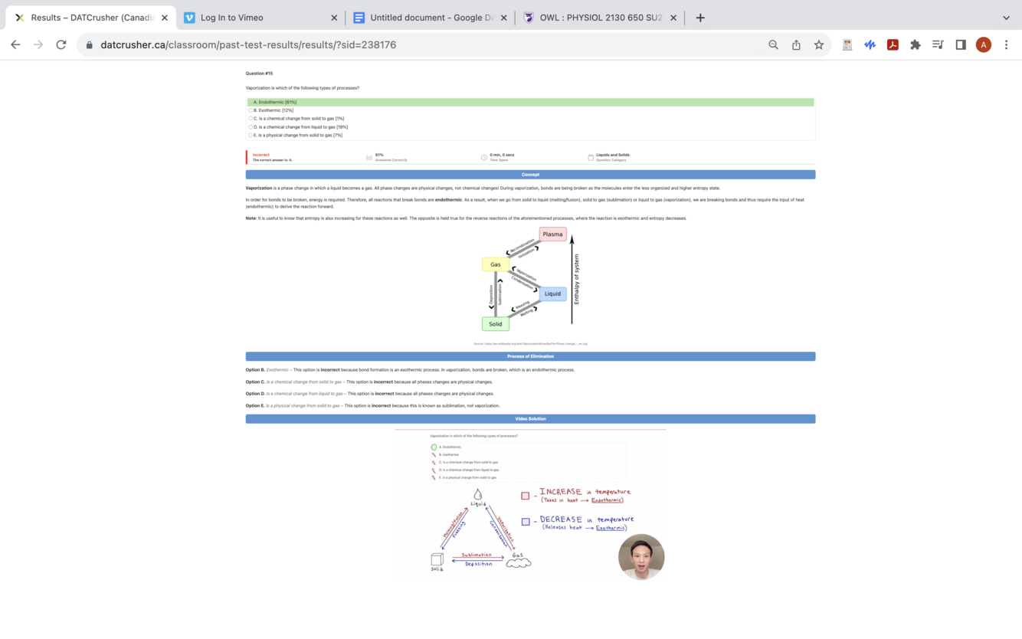This screenshot has width=1022, height=639.
Task: Click the Question #15 heading
Action: 259,74
